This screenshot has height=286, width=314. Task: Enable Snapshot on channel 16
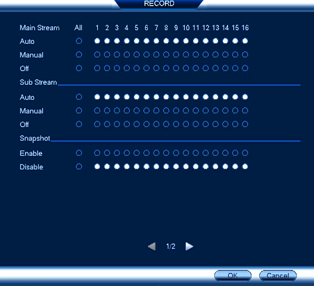point(245,153)
